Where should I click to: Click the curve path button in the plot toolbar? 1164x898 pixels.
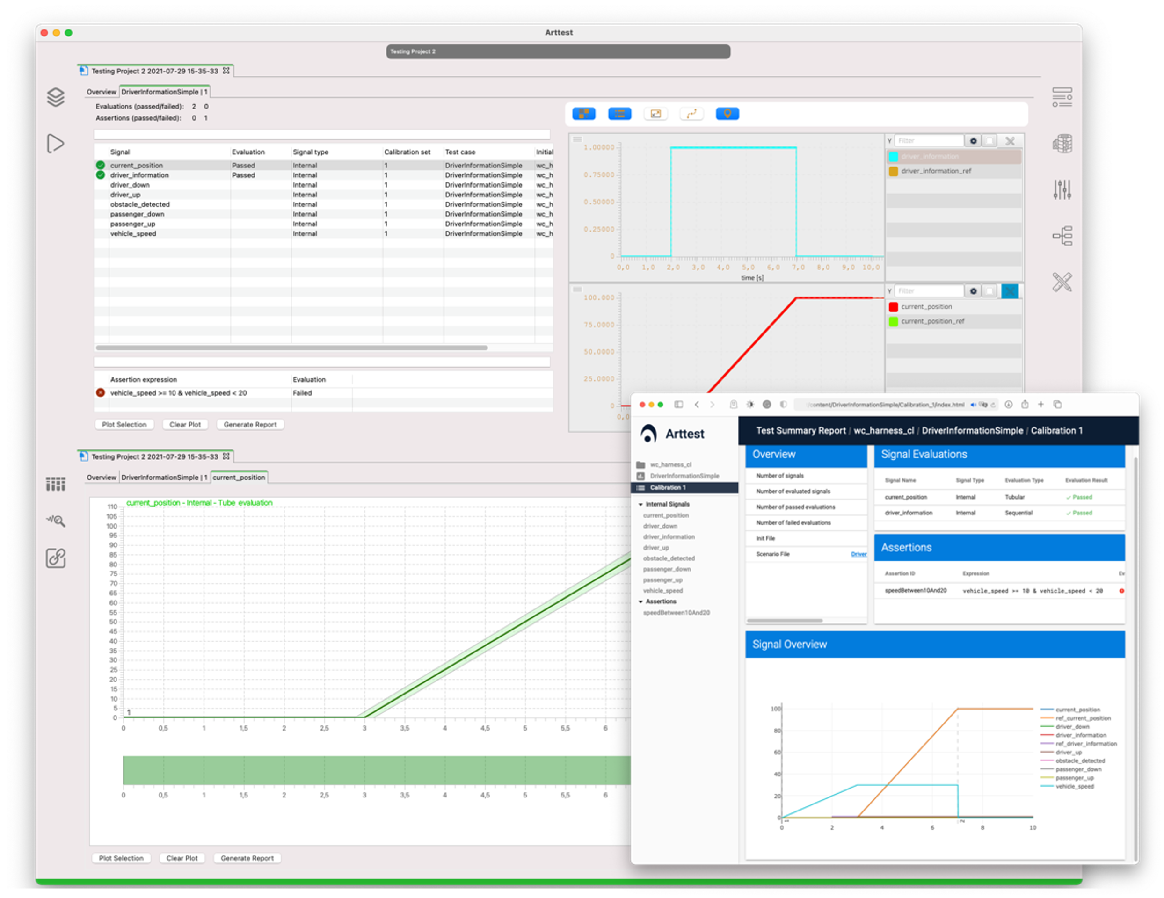click(x=691, y=114)
